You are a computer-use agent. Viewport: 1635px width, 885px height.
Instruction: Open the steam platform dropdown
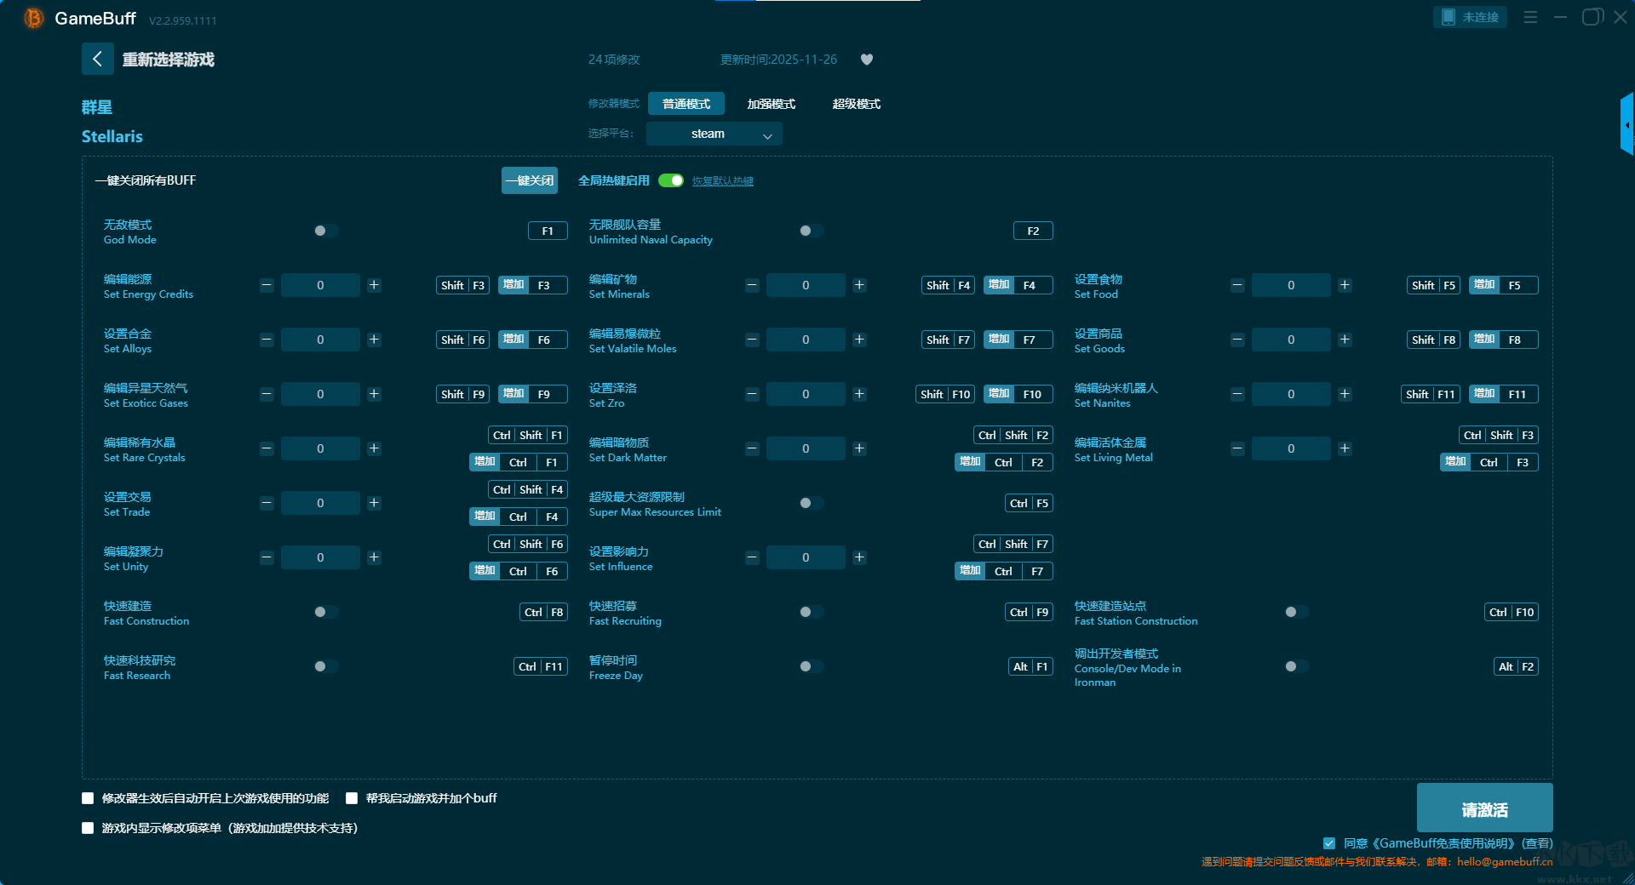[714, 134]
